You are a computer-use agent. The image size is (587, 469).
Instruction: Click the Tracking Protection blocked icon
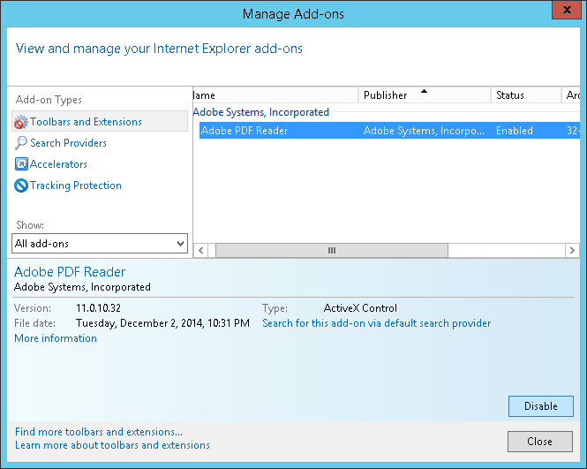click(21, 185)
